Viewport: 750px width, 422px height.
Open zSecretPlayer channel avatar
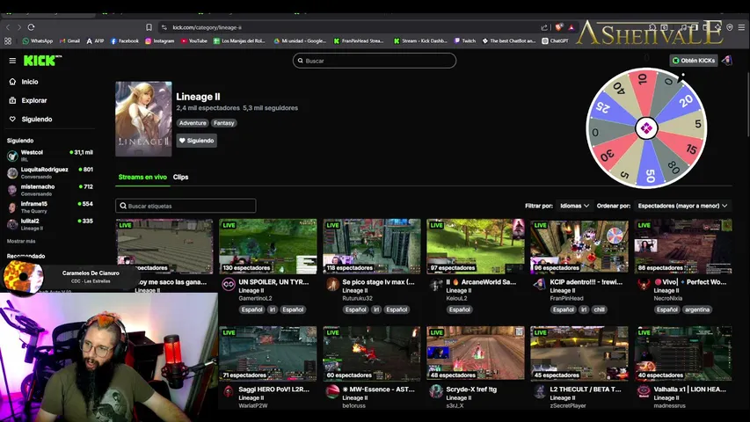[540, 391]
